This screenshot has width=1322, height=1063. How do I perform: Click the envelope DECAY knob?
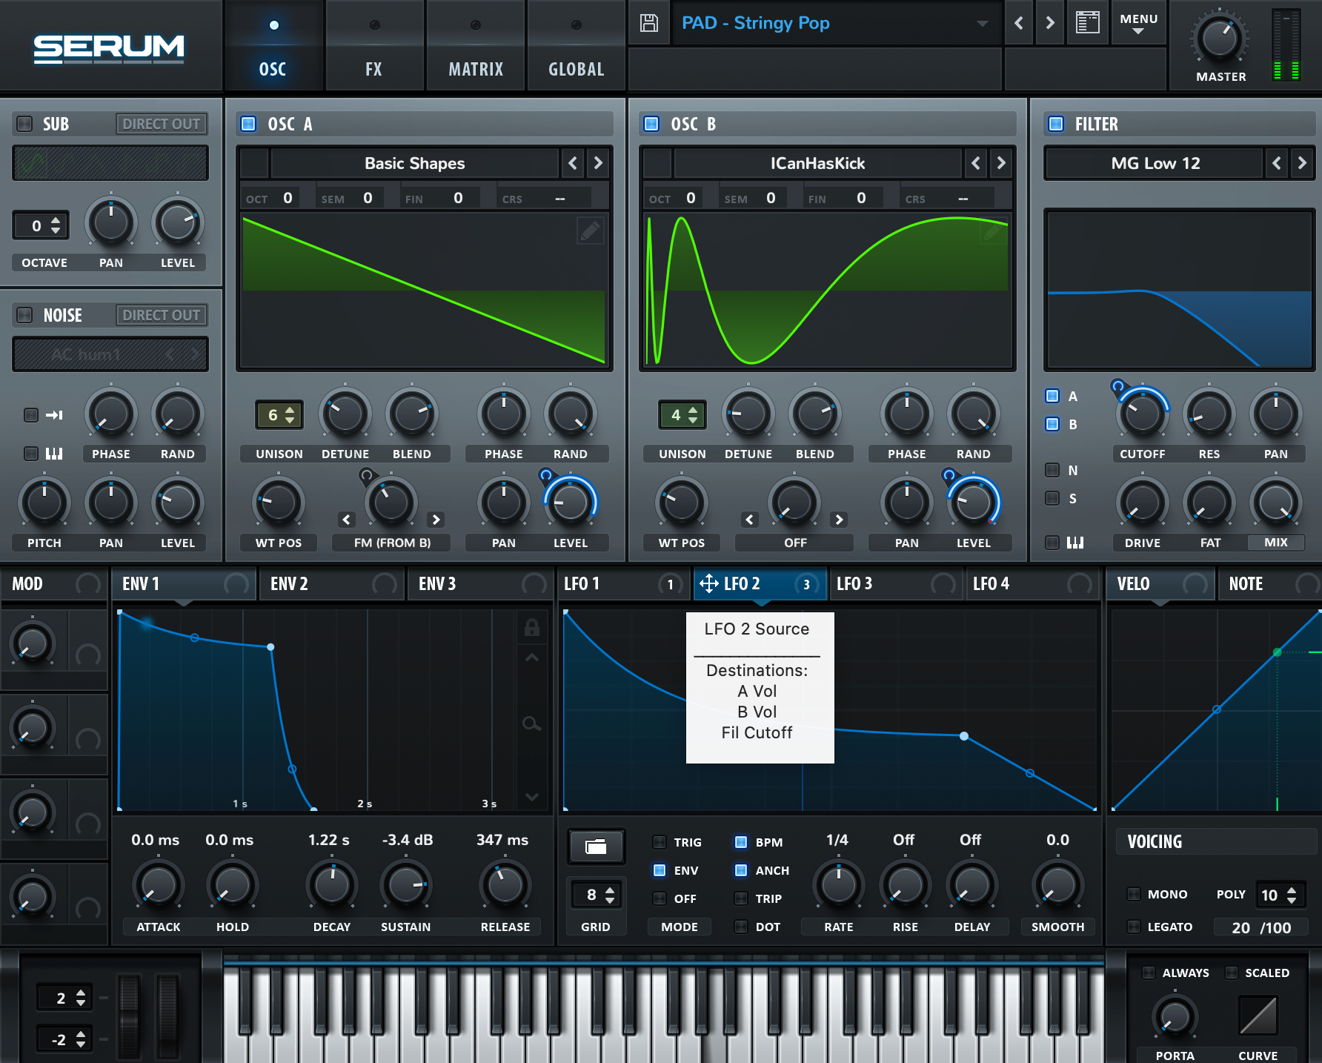pyautogui.click(x=332, y=884)
